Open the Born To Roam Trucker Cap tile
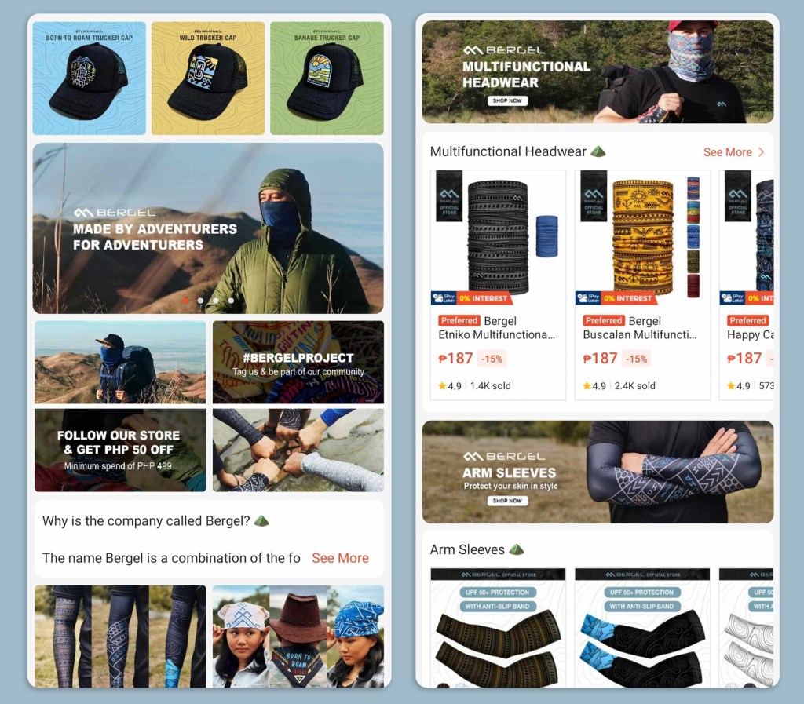This screenshot has width=804, height=704. click(x=90, y=78)
